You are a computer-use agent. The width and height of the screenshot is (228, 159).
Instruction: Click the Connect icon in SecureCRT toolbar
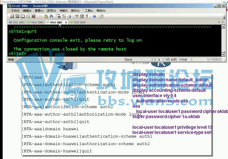coord(12,16)
